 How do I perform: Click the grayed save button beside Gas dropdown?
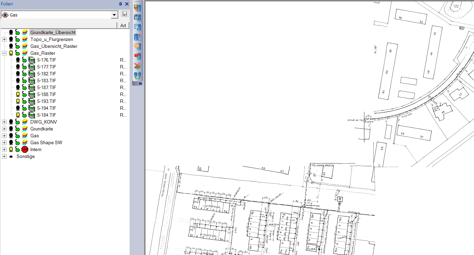pos(125,14)
